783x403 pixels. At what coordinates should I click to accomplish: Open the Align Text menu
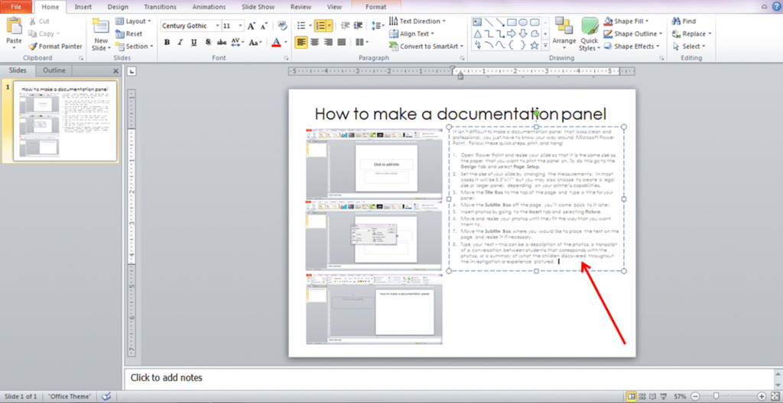pyautogui.click(x=411, y=34)
